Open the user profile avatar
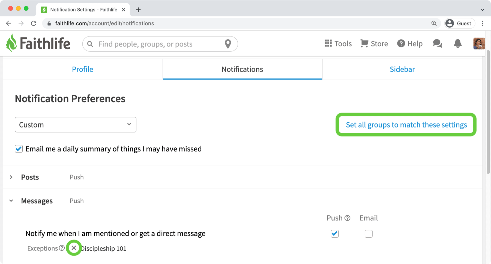491x264 pixels. (479, 44)
